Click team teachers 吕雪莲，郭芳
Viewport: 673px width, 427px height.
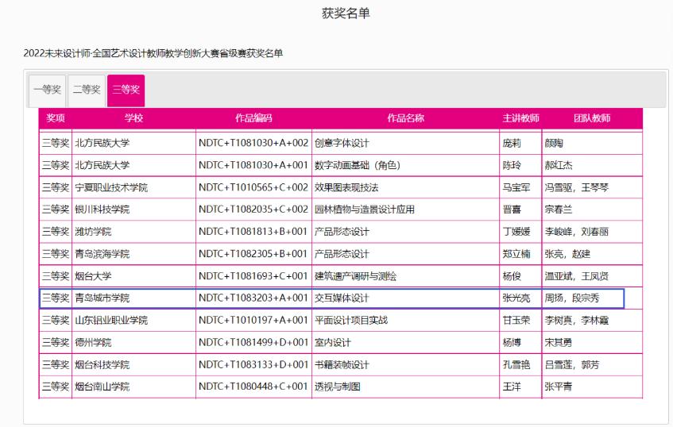572,365
